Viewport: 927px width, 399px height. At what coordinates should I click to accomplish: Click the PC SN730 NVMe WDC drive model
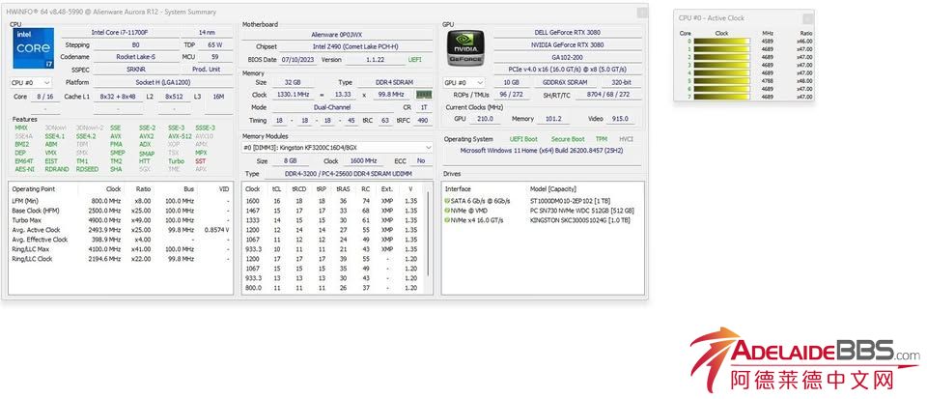click(581, 211)
